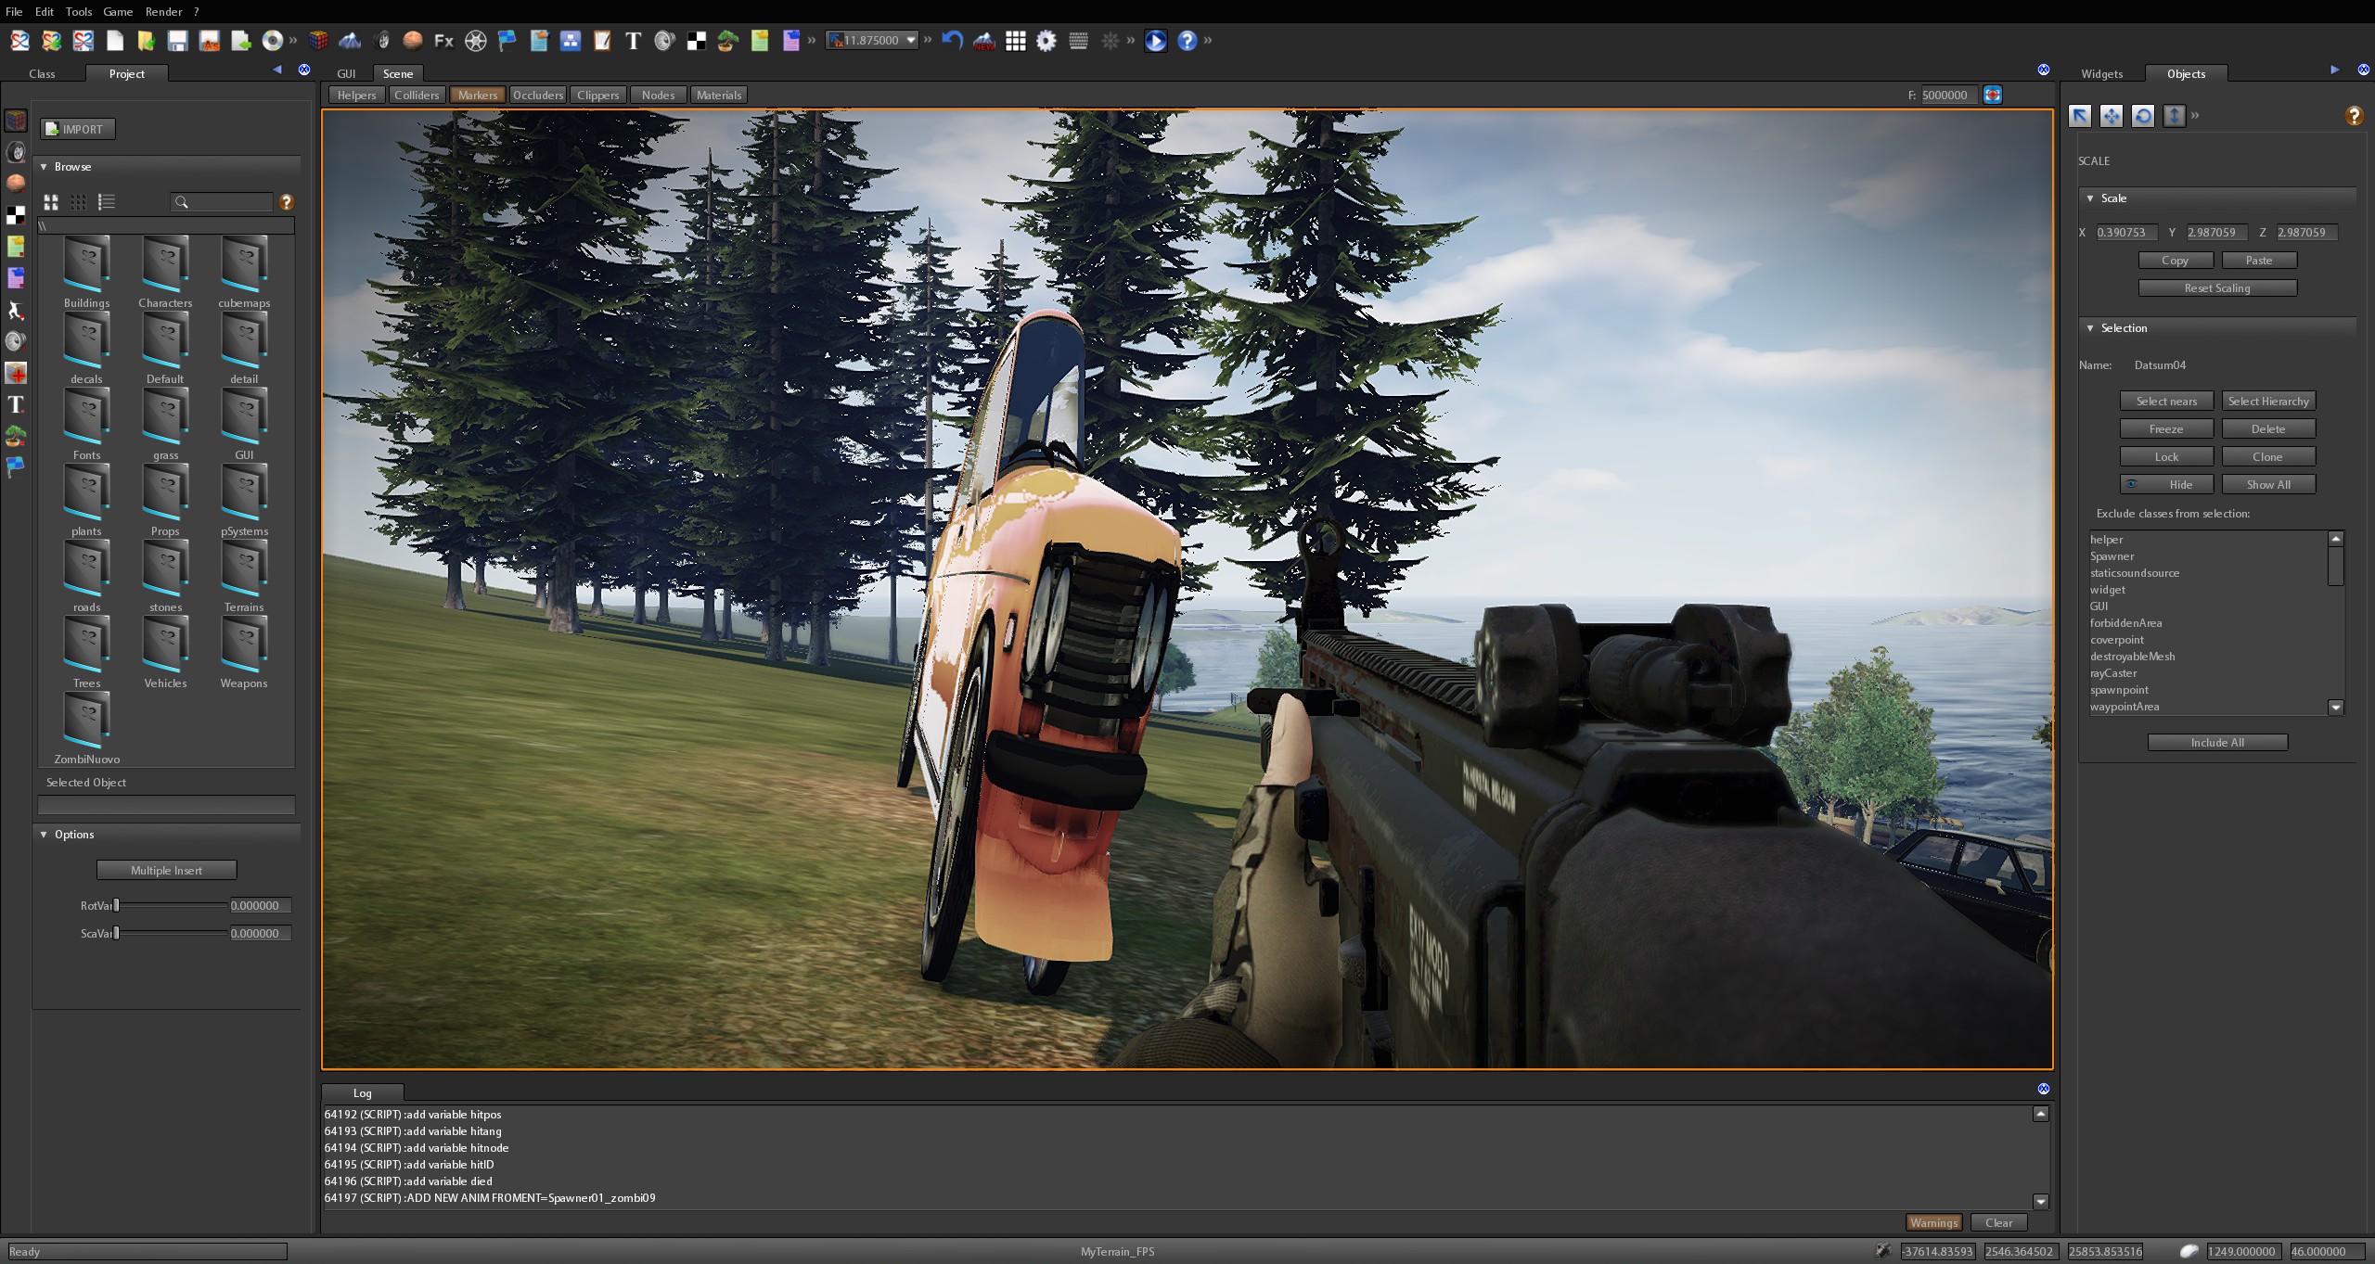
Task: Disable the active Markers display mode
Action: click(477, 94)
